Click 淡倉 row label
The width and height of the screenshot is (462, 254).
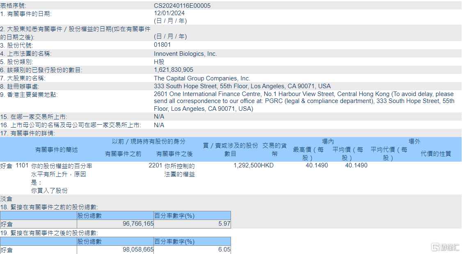point(6,199)
